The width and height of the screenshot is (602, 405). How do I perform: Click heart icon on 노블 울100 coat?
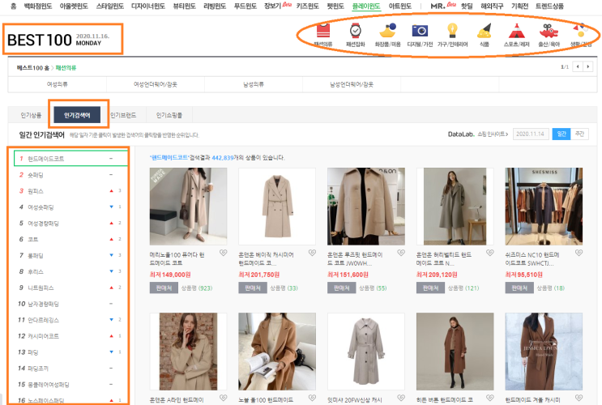coord(312,398)
